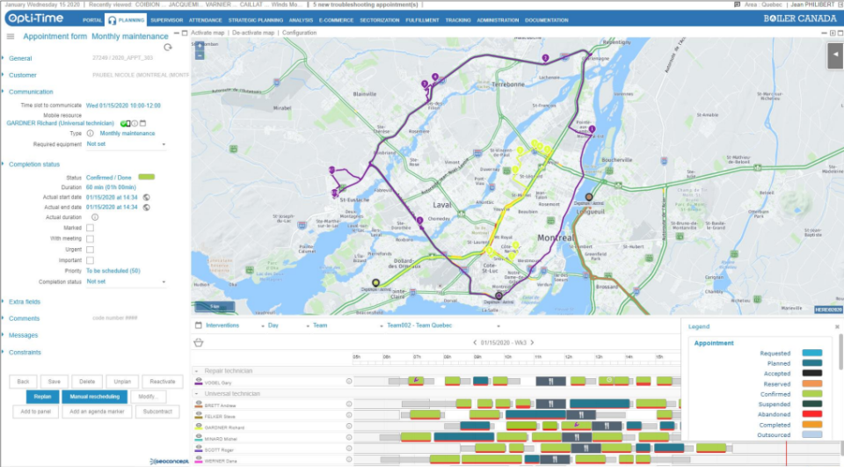Click calendar icon left of Interventions
The image size is (844, 467).
tap(199, 325)
